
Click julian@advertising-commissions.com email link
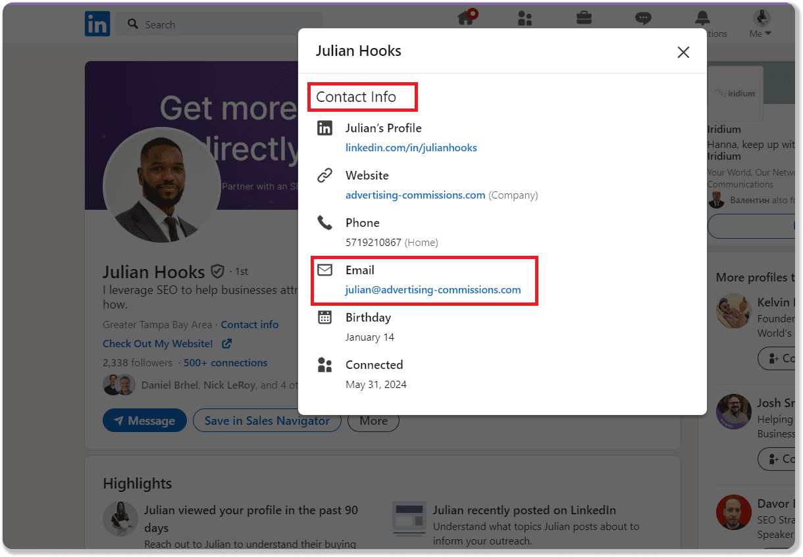432,290
